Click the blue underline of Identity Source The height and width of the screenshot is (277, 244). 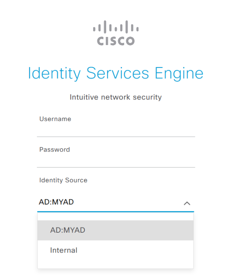click(116, 212)
